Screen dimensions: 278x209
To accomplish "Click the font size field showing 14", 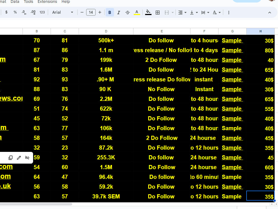I will pyautogui.click(x=91, y=12).
